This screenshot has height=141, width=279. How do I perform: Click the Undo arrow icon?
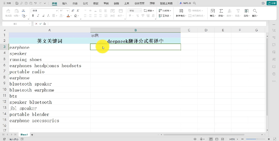click(35, 3)
